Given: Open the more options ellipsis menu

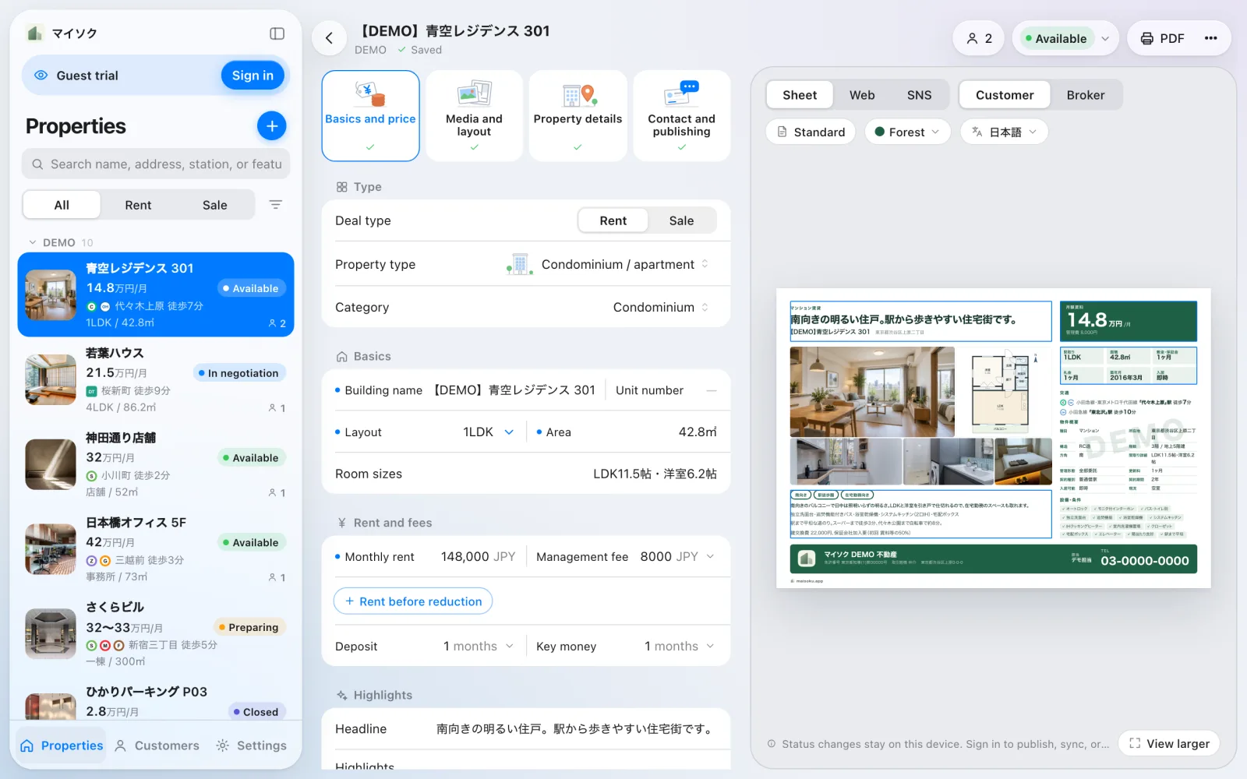Looking at the screenshot, I should 1210,38.
